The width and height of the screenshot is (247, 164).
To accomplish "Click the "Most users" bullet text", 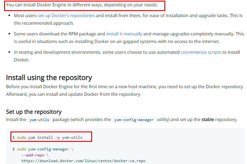I will tap(25, 15).
